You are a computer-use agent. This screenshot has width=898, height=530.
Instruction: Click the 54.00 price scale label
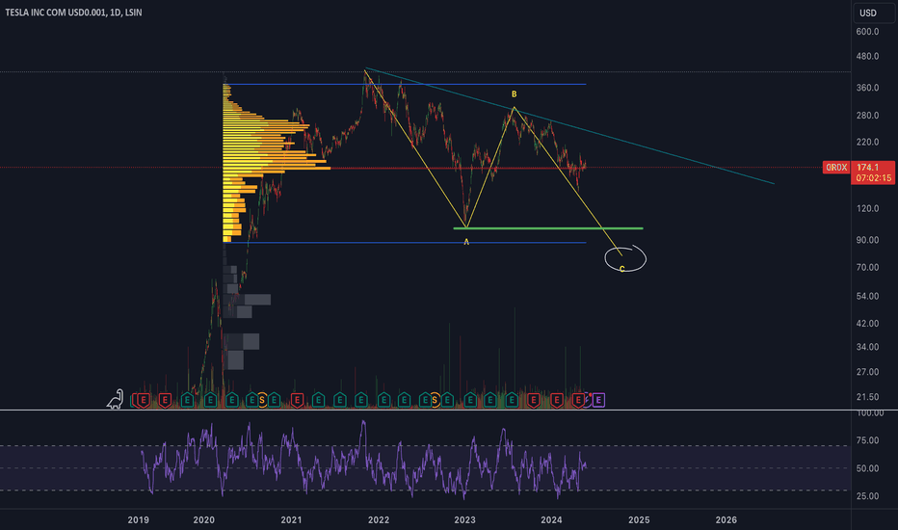[867, 296]
